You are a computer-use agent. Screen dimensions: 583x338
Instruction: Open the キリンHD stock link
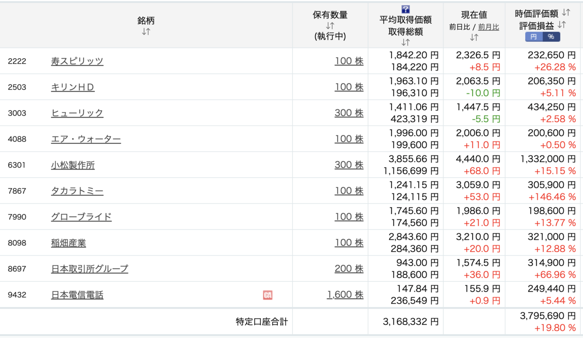coord(73,87)
